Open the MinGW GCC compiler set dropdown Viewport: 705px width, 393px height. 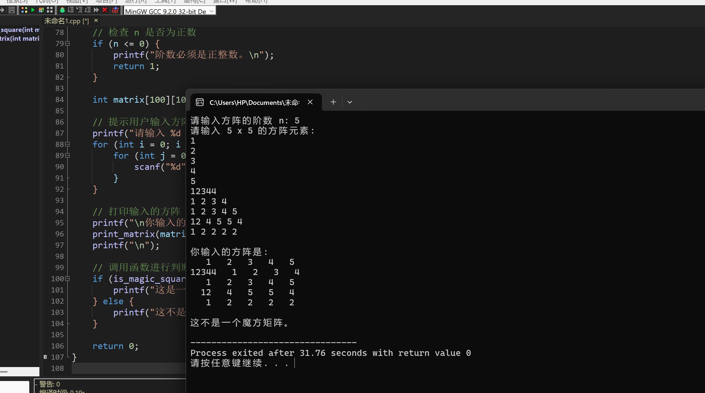(212, 11)
